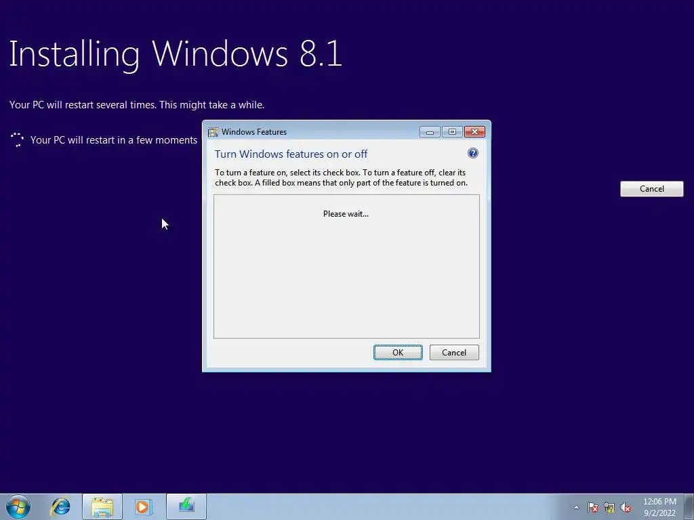Maximize the Windows Features window
Viewport: 694px width, 520px height.
click(x=452, y=132)
